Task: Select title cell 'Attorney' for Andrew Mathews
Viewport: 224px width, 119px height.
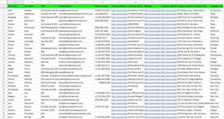Action: coord(49,62)
